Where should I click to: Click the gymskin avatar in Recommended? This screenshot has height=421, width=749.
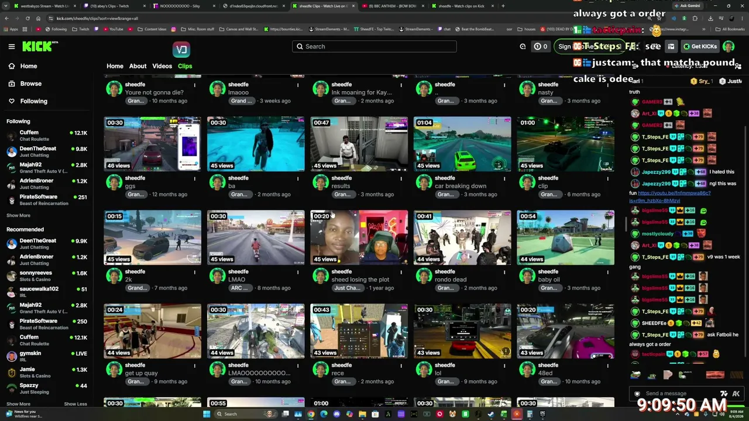[x=12, y=356]
